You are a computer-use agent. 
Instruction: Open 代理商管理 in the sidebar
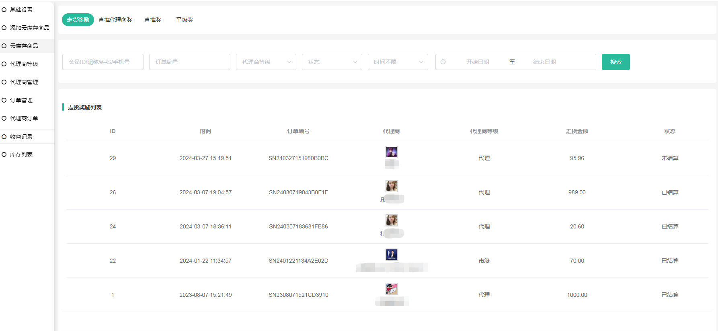pyautogui.click(x=24, y=82)
